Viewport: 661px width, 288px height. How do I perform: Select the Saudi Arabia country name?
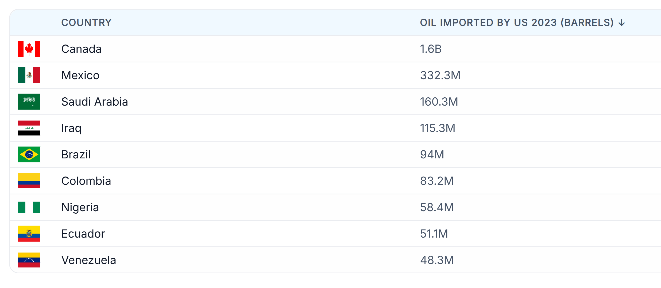95,102
